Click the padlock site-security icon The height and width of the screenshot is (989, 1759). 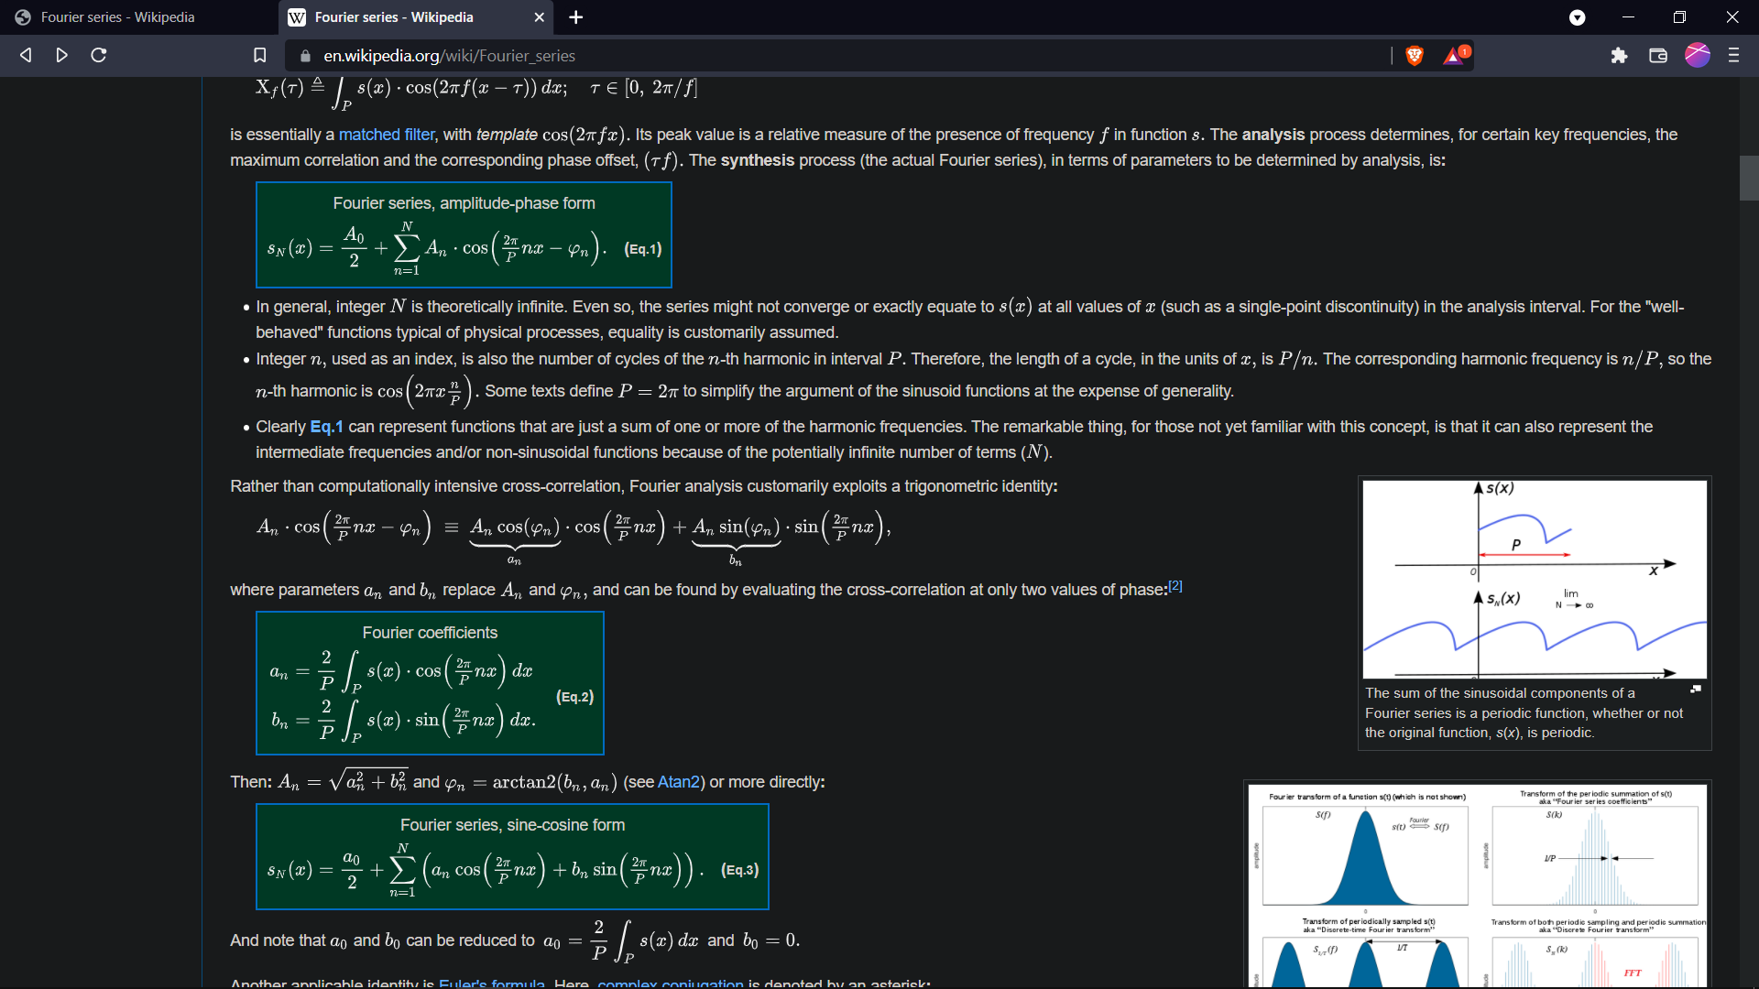point(305,56)
